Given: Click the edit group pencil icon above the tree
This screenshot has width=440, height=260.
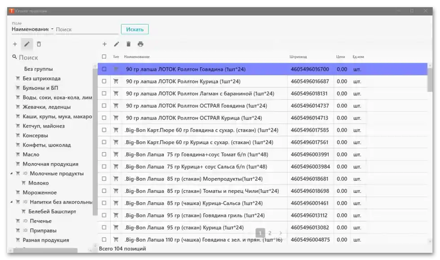Looking at the screenshot, I should click(x=26, y=44).
